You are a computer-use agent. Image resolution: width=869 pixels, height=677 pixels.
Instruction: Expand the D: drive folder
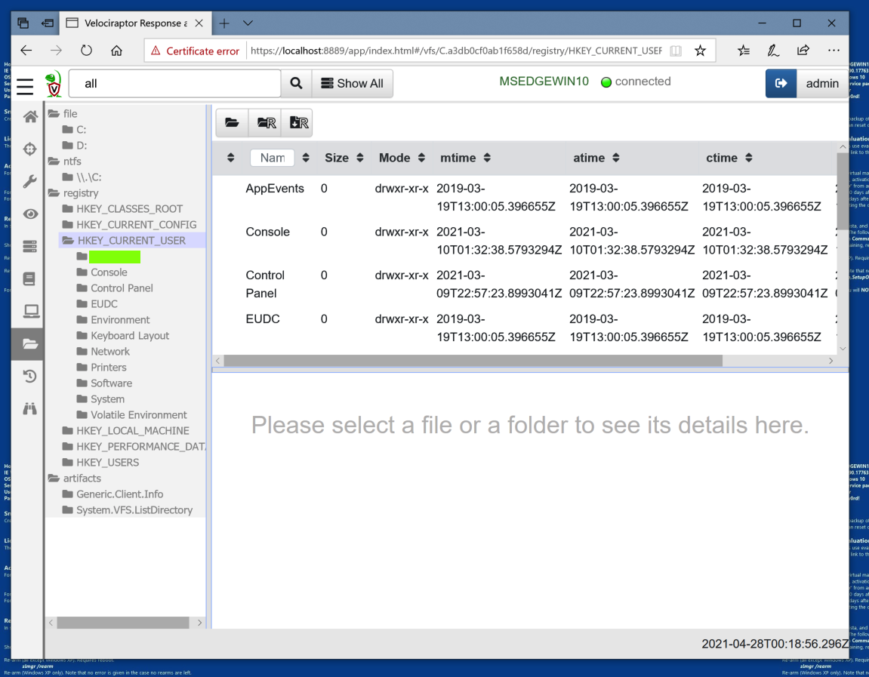tap(74, 146)
